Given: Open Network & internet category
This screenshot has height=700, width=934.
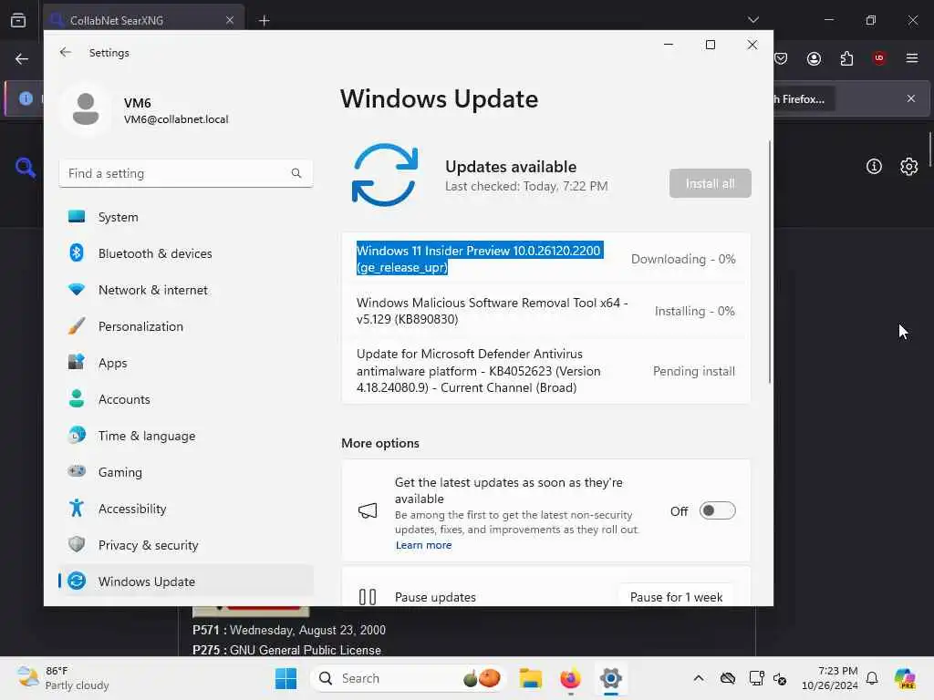Looking at the screenshot, I should (x=186, y=290).
